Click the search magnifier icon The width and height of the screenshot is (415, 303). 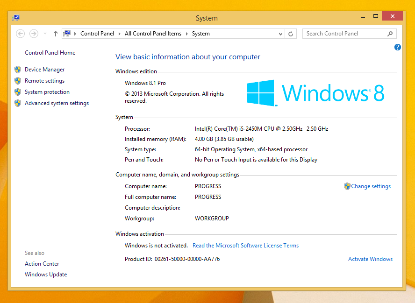(390, 34)
